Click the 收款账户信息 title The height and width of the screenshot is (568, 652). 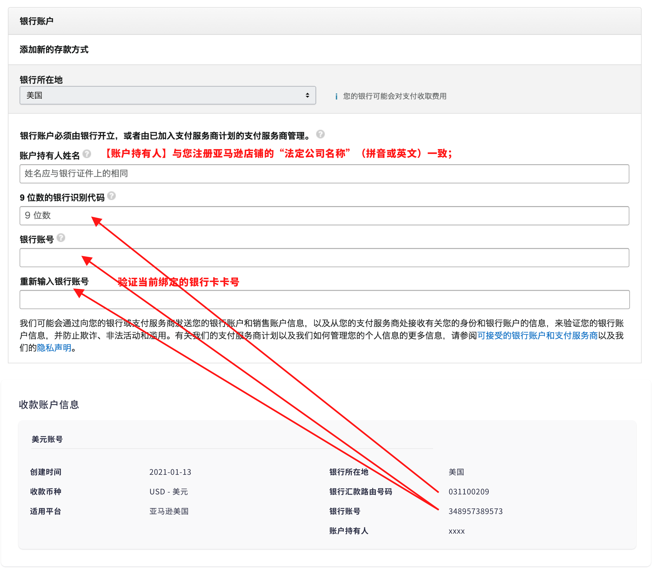[49, 405]
